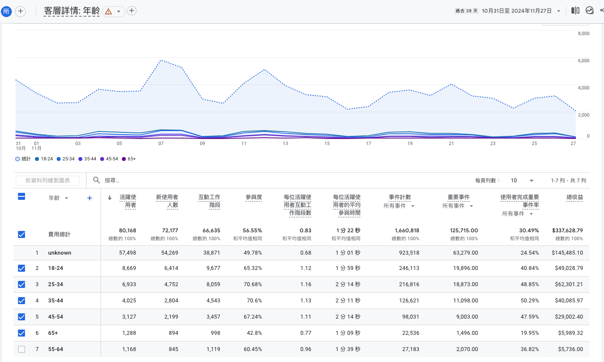604x362 pixels.
Task: Click the 25-34 legend color dot
Action: point(59,159)
